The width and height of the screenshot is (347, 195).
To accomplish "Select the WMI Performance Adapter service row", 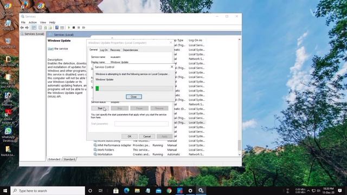I will pos(149,145).
